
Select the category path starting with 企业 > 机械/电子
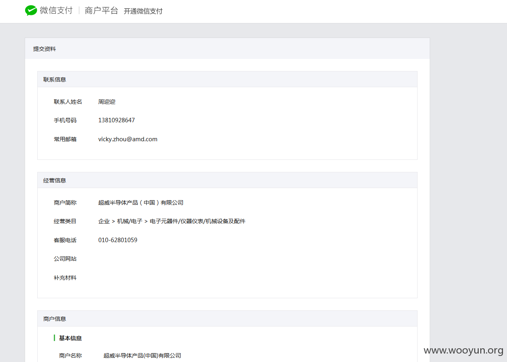point(172,221)
